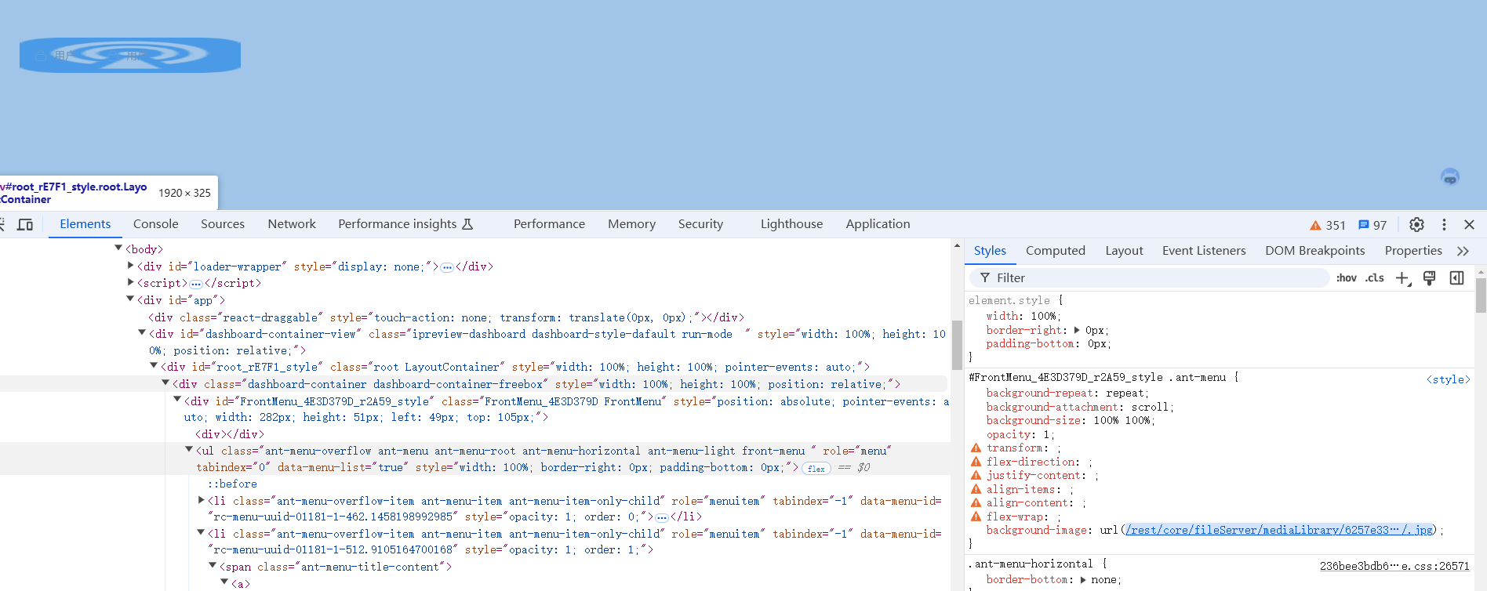Open the Sources tab
Viewport: 1487px width, 591px height.
point(223,224)
